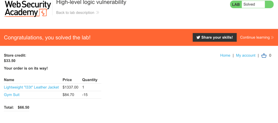Click the green LAB label badge

(x=236, y=4)
